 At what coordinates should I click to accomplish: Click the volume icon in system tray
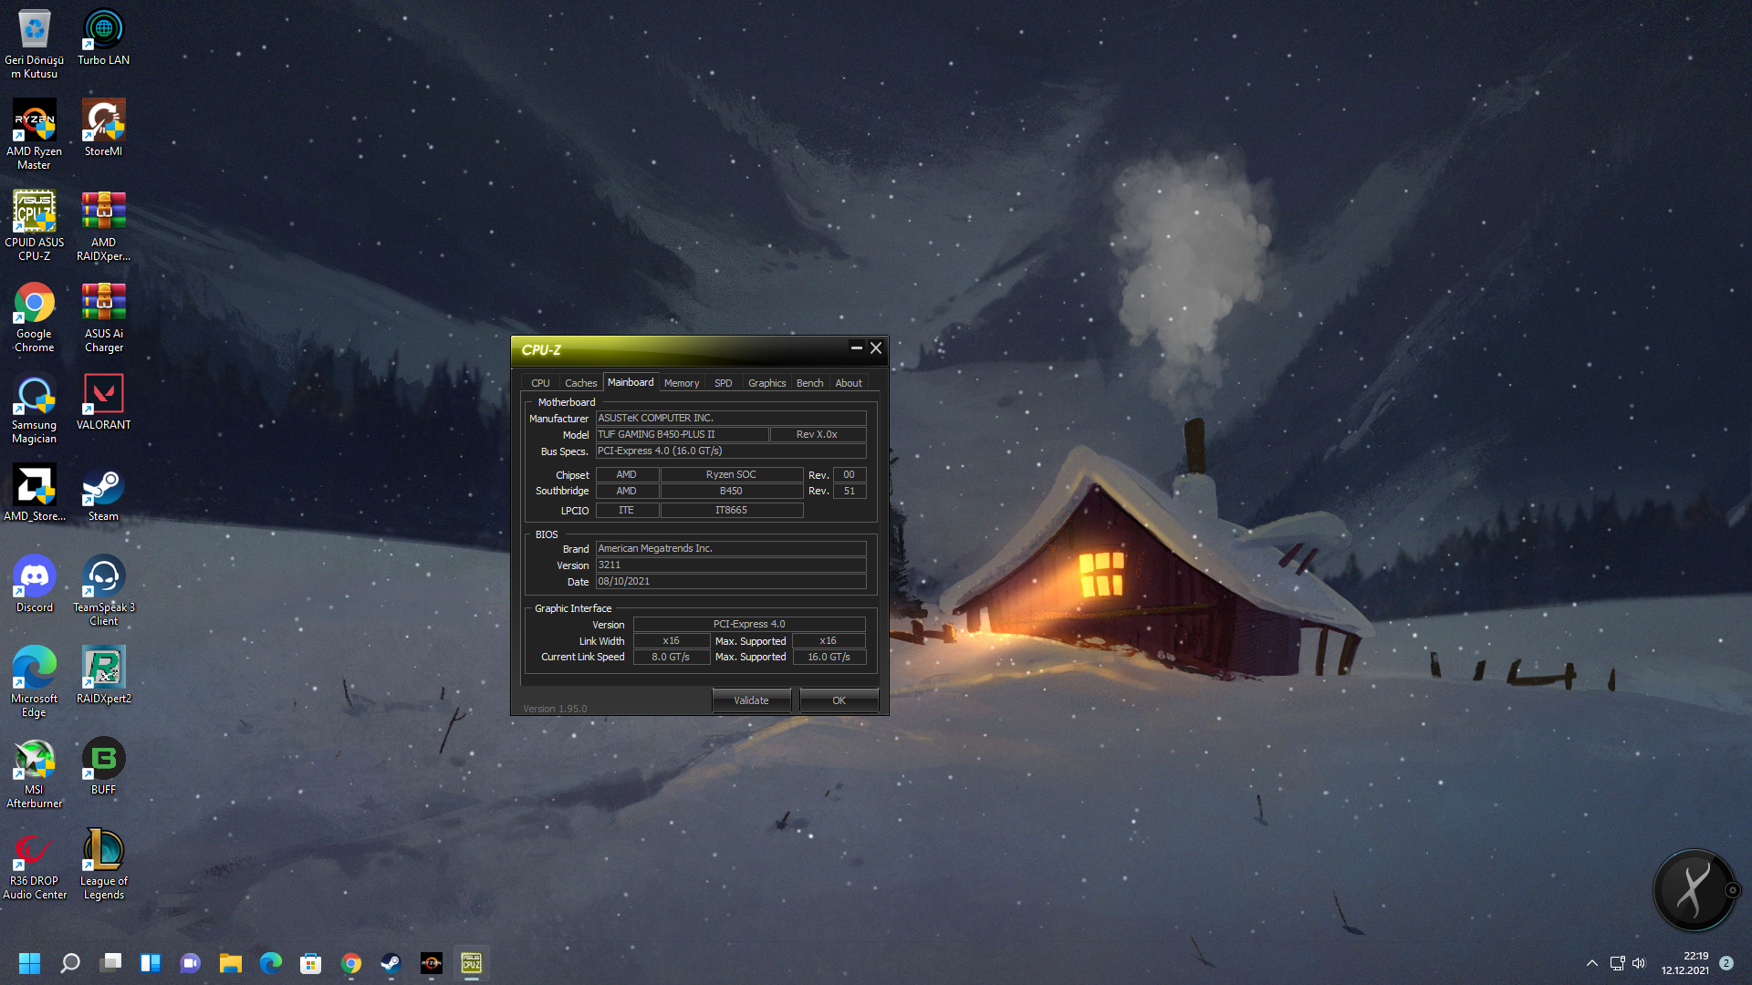[1639, 963]
